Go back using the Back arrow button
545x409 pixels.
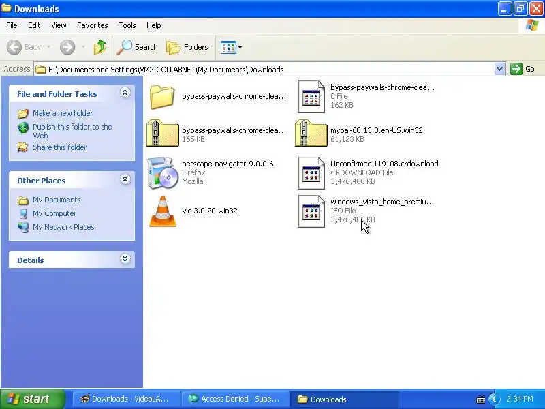click(23, 47)
